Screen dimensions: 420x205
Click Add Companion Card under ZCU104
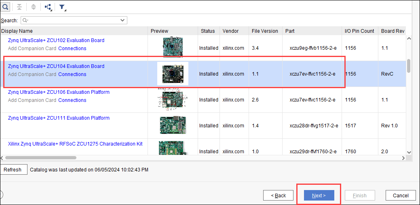pyautogui.click(x=32, y=74)
